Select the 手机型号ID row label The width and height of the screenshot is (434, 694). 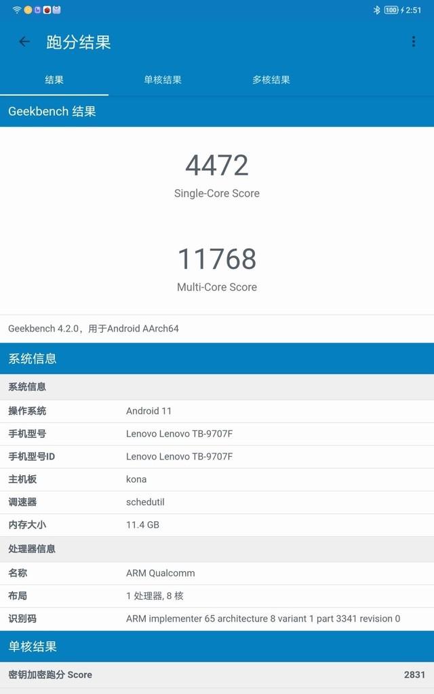click(31, 456)
